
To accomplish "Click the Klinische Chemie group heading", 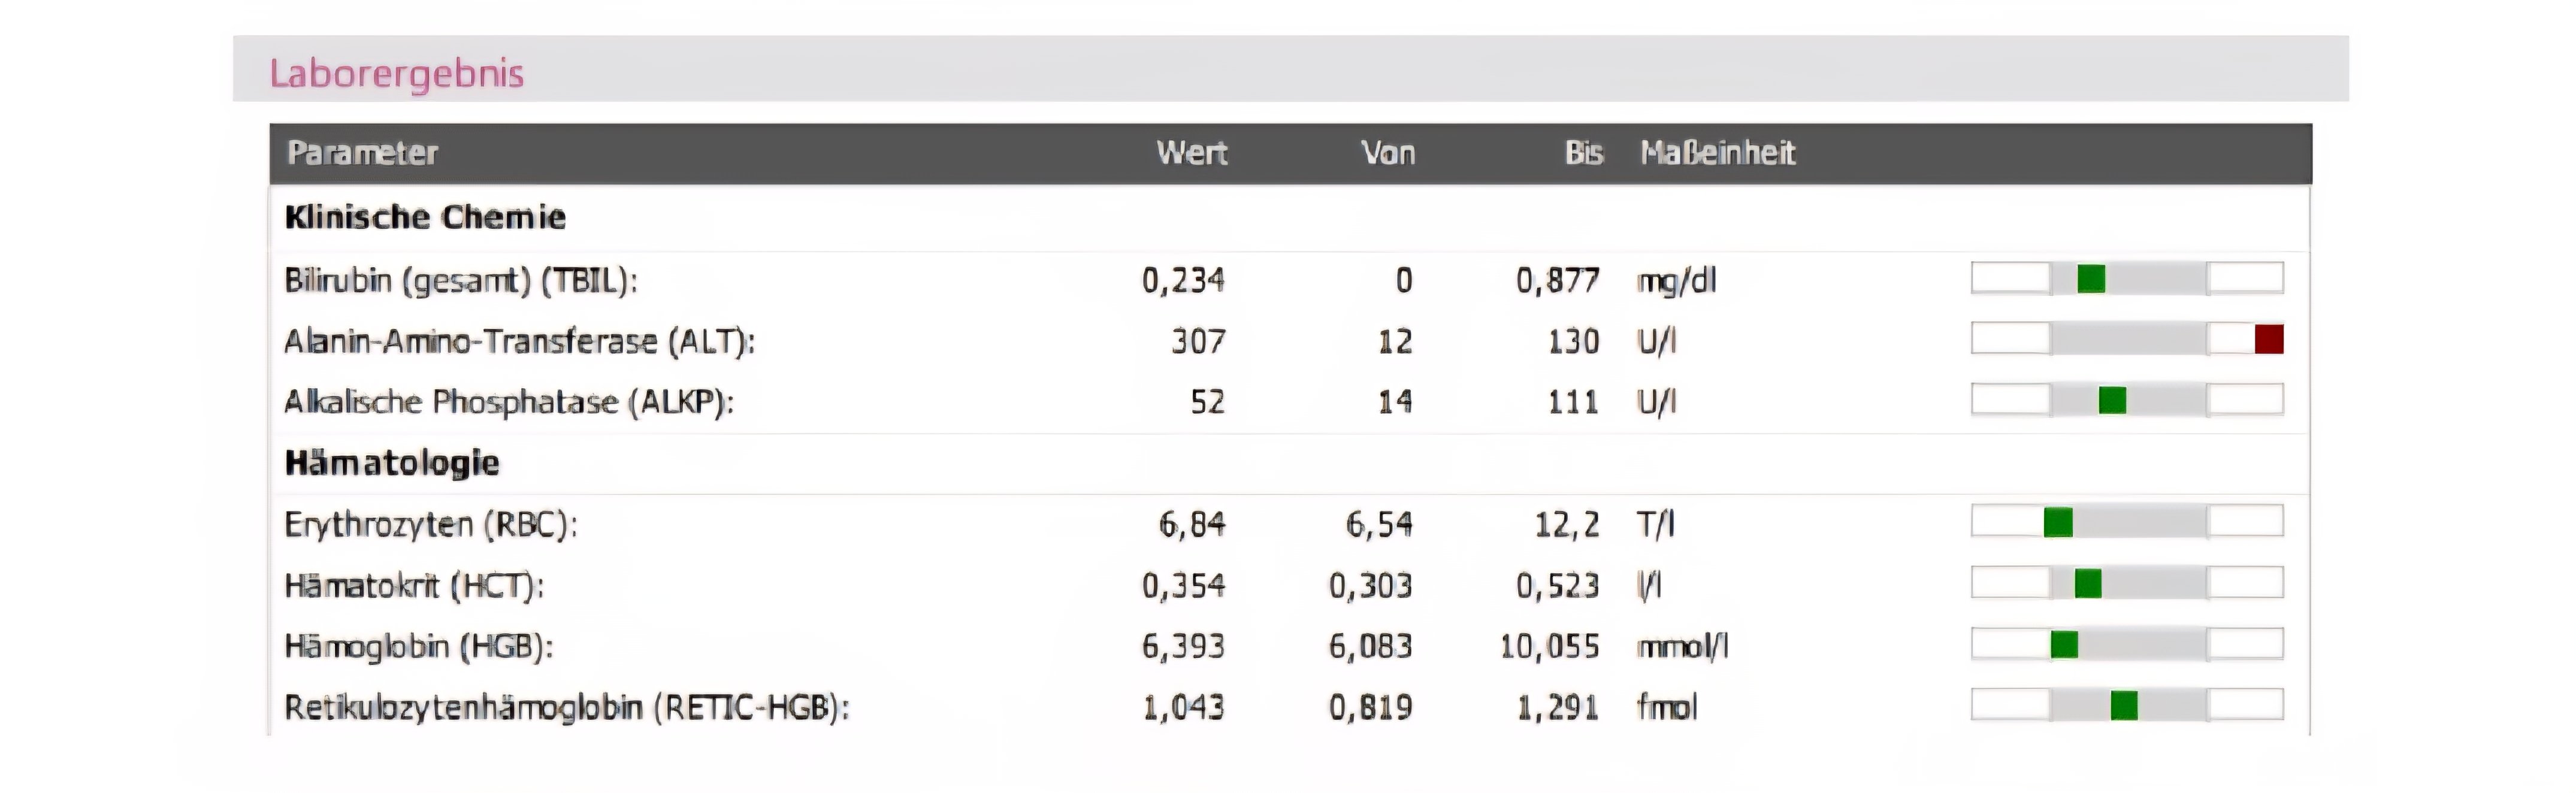I will (x=425, y=217).
